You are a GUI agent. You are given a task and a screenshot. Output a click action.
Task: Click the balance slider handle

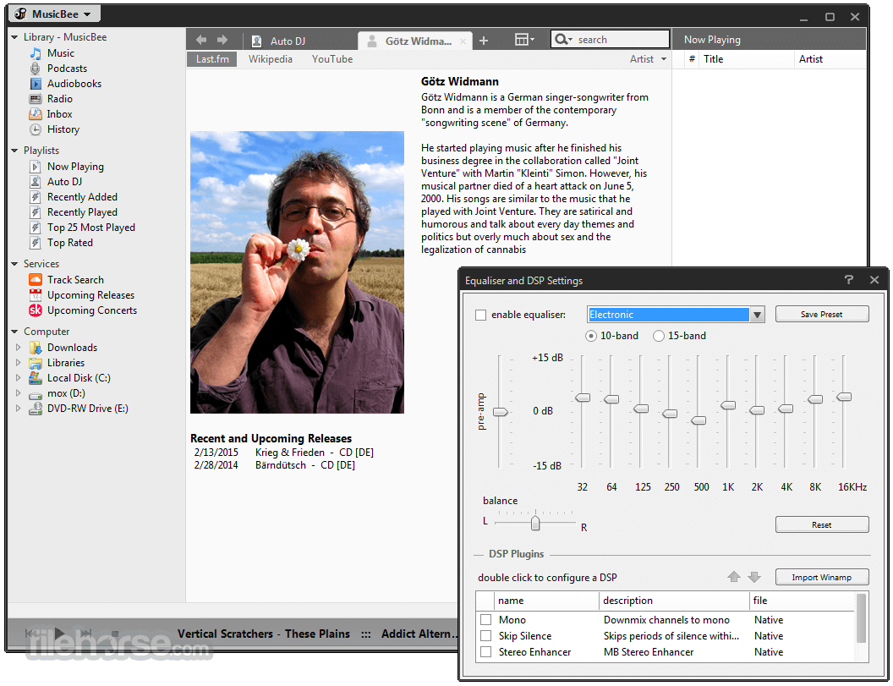(535, 523)
